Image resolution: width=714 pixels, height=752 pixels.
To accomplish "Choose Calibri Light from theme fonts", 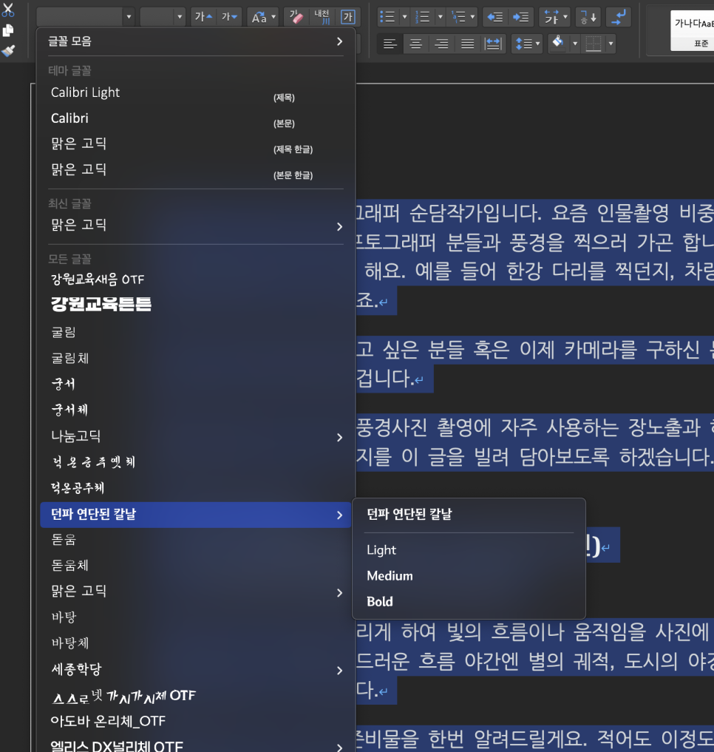I will (85, 92).
